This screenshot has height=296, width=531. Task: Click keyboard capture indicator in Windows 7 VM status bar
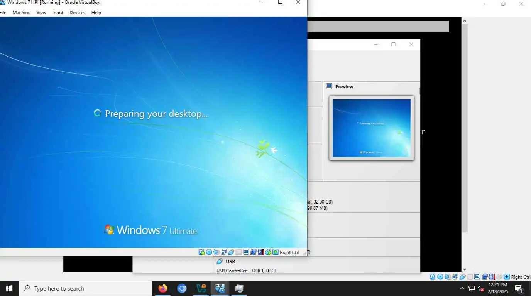pos(276,252)
